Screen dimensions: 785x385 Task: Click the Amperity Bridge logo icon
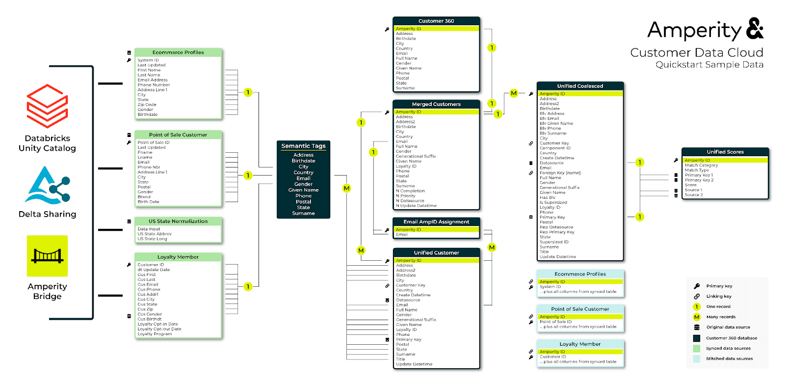tap(47, 256)
